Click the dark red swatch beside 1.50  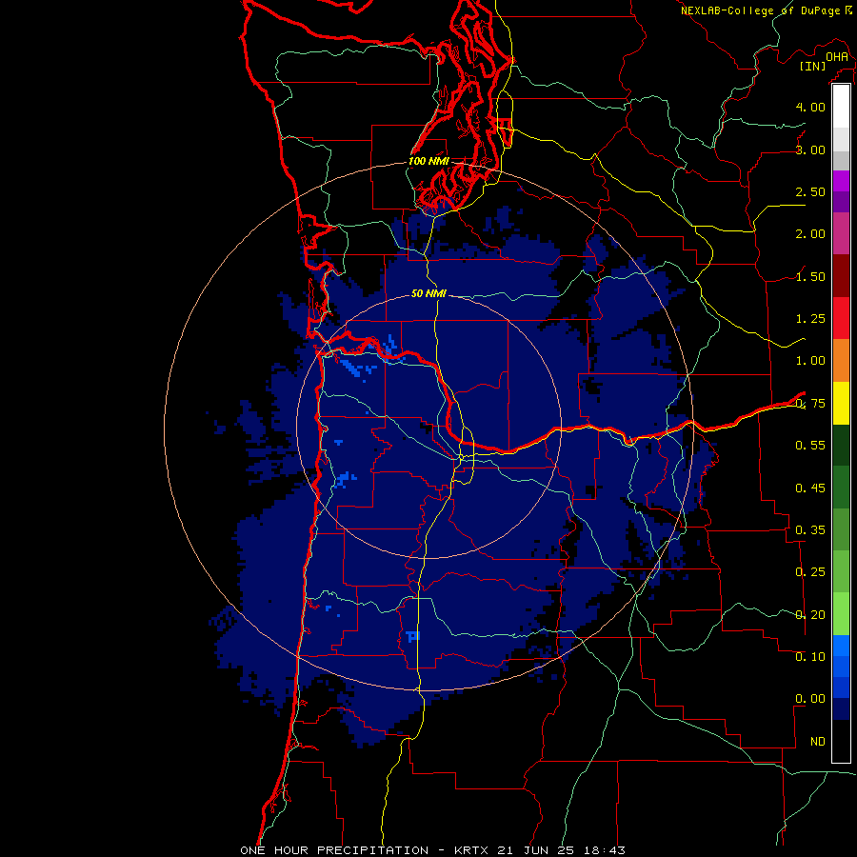[841, 276]
